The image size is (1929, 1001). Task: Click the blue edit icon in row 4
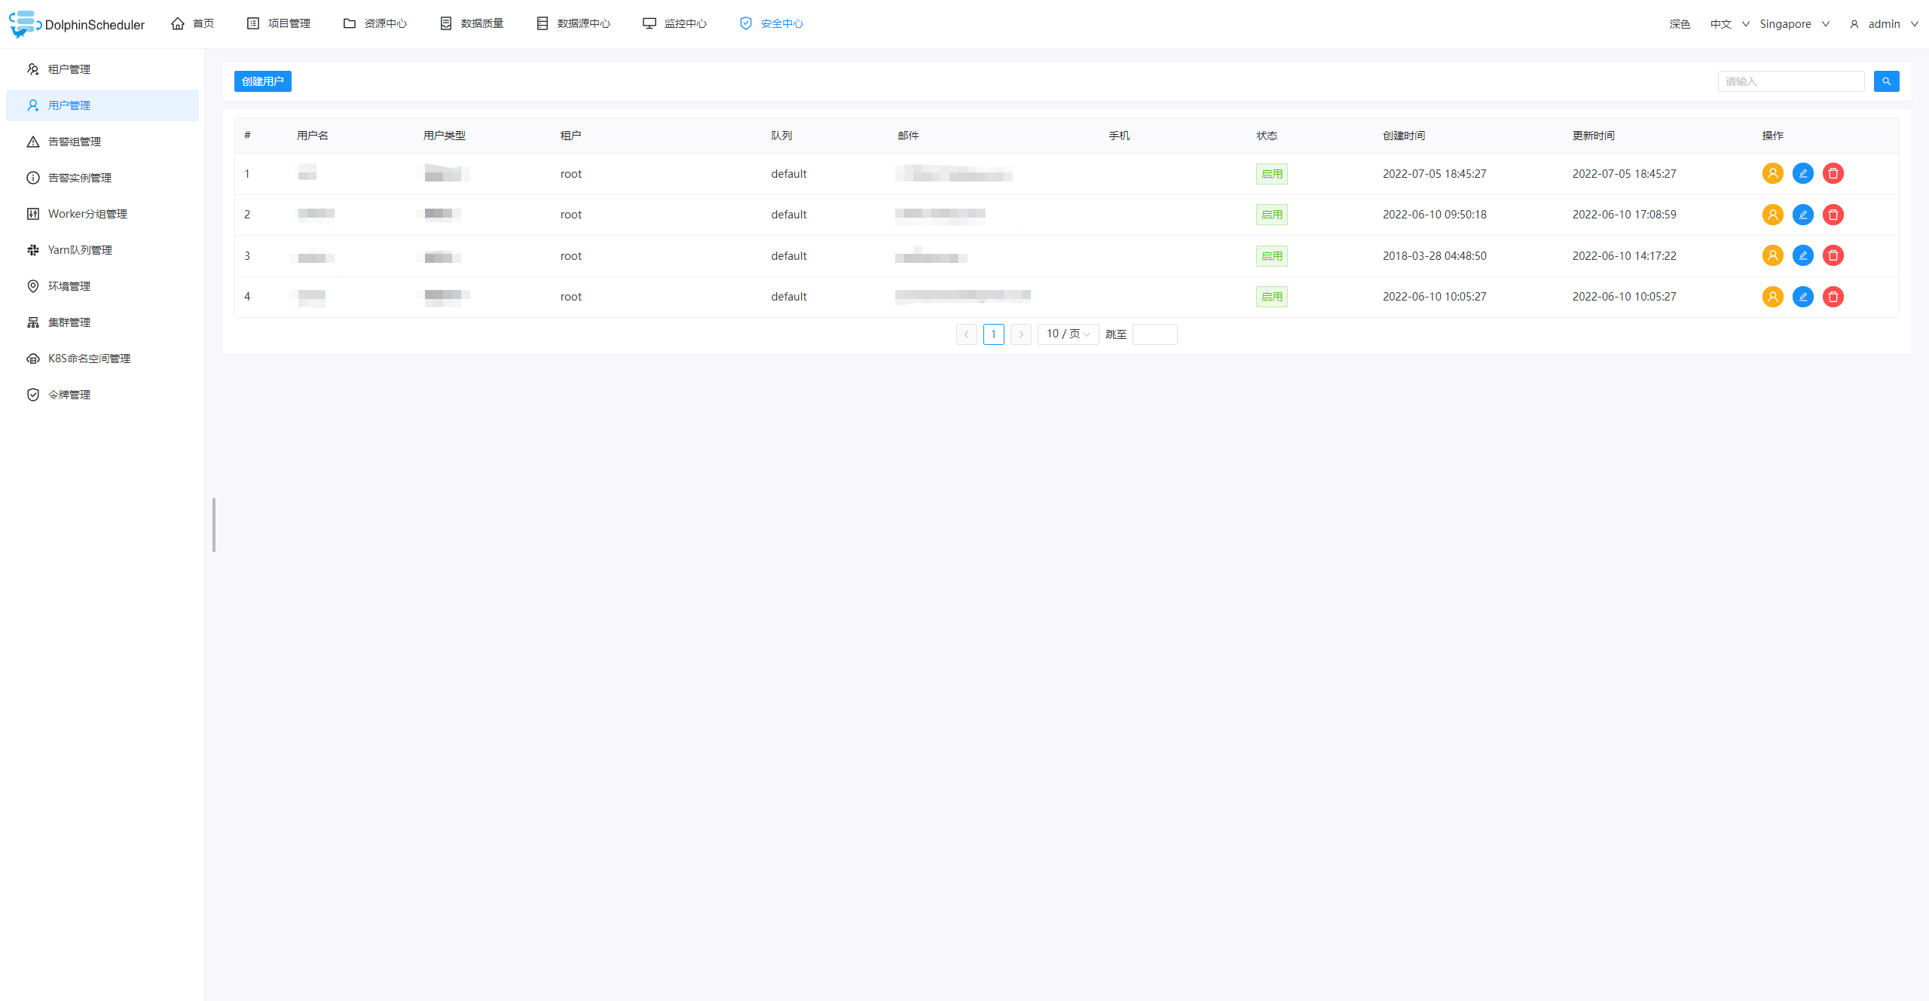(1802, 297)
